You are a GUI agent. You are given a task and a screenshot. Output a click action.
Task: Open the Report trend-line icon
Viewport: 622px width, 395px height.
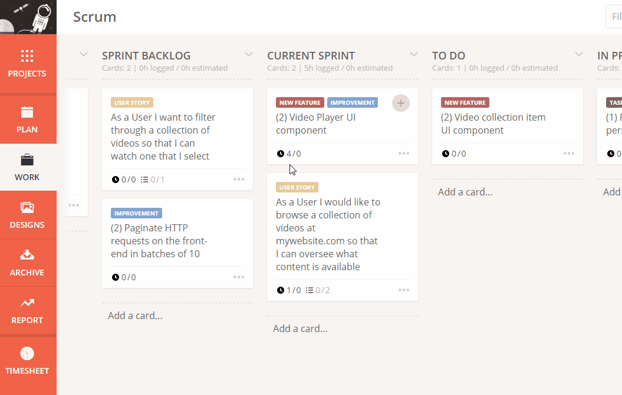27,303
